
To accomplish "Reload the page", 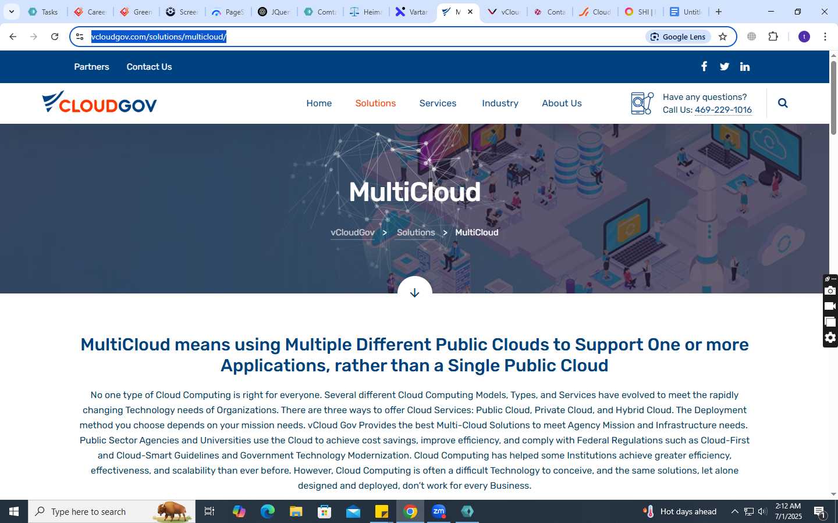I will [55, 37].
